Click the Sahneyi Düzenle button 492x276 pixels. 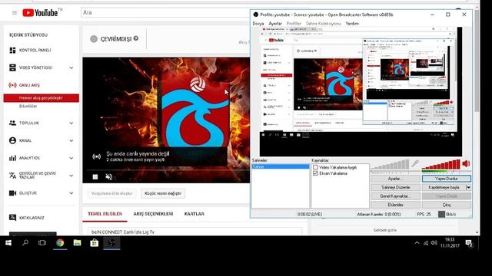click(x=395, y=187)
